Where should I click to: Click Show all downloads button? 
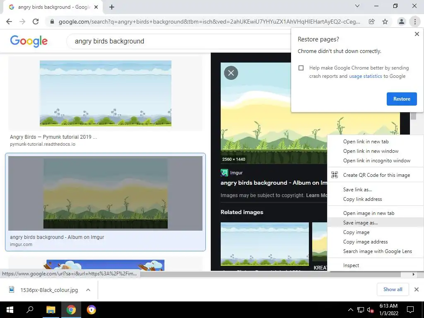pyautogui.click(x=393, y=289)
